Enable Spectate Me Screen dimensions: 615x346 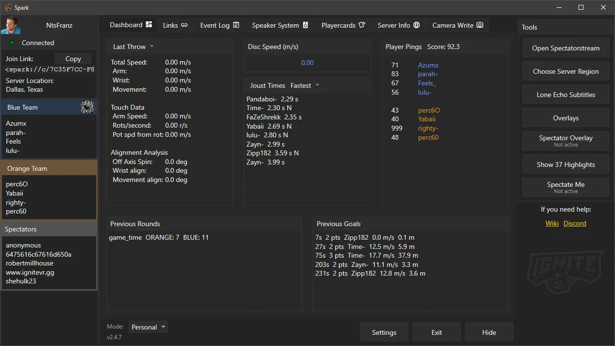click(x=565, y=187)
